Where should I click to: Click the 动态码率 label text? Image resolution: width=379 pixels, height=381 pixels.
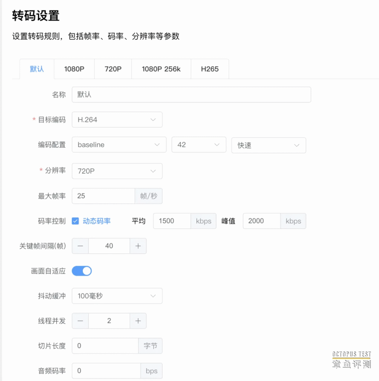click(97, 221)
